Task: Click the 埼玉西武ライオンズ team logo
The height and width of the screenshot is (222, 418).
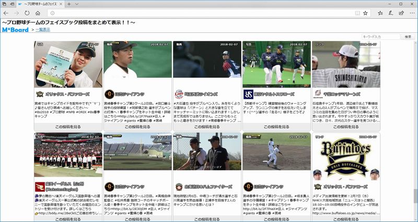Action: pyautogui.click(x=179, y=94)
